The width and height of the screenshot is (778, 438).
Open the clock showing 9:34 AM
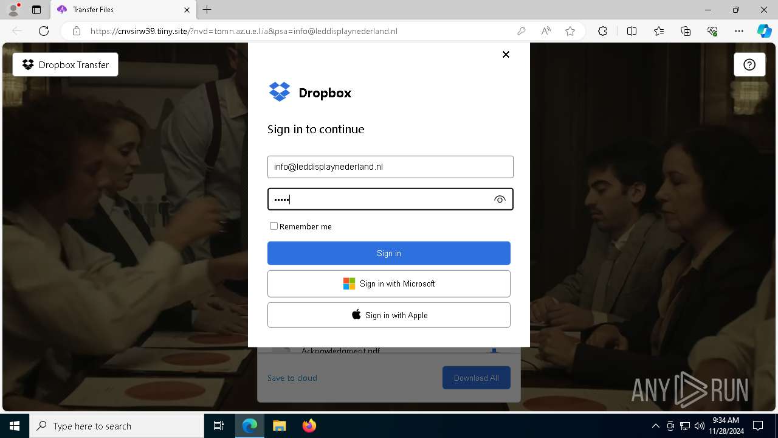(726, 426)
